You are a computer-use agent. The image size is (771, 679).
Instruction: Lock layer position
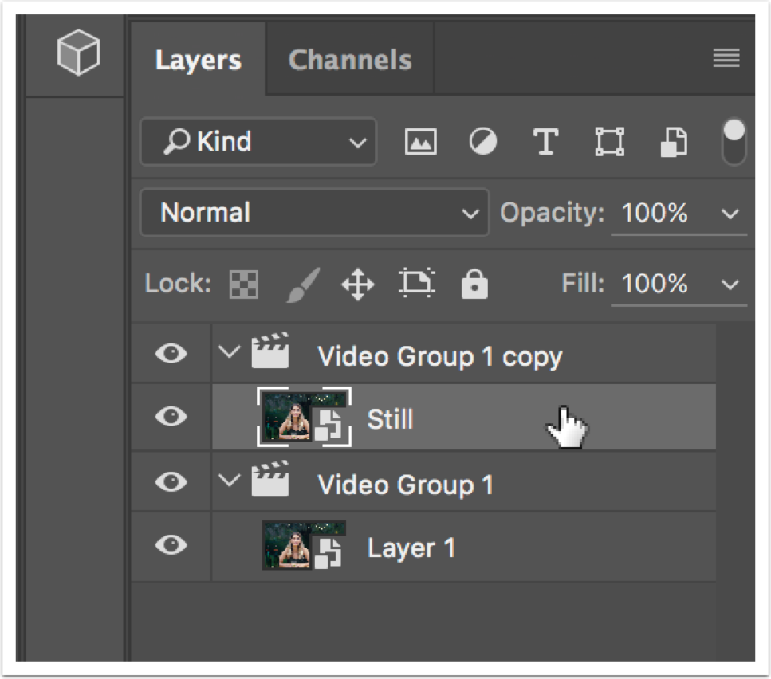(x=357, y=284)
